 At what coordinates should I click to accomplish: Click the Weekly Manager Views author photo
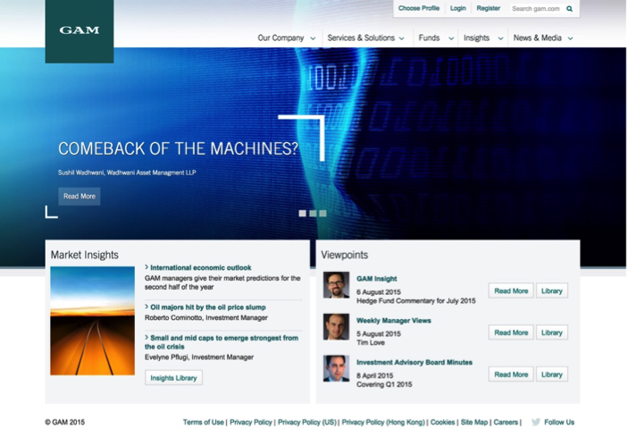tap(336, 326)
